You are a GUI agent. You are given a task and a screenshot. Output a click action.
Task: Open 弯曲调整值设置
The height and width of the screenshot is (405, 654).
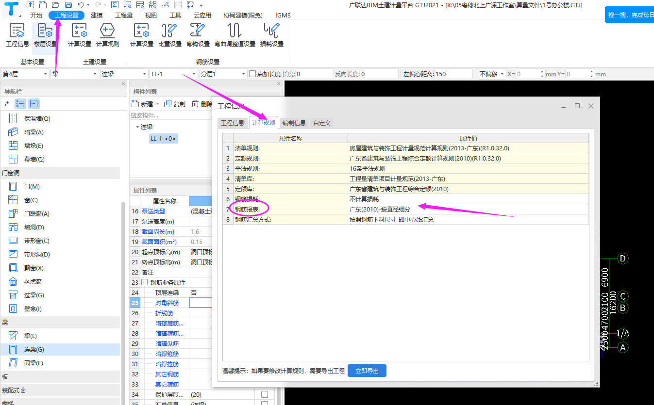[235, 35]
